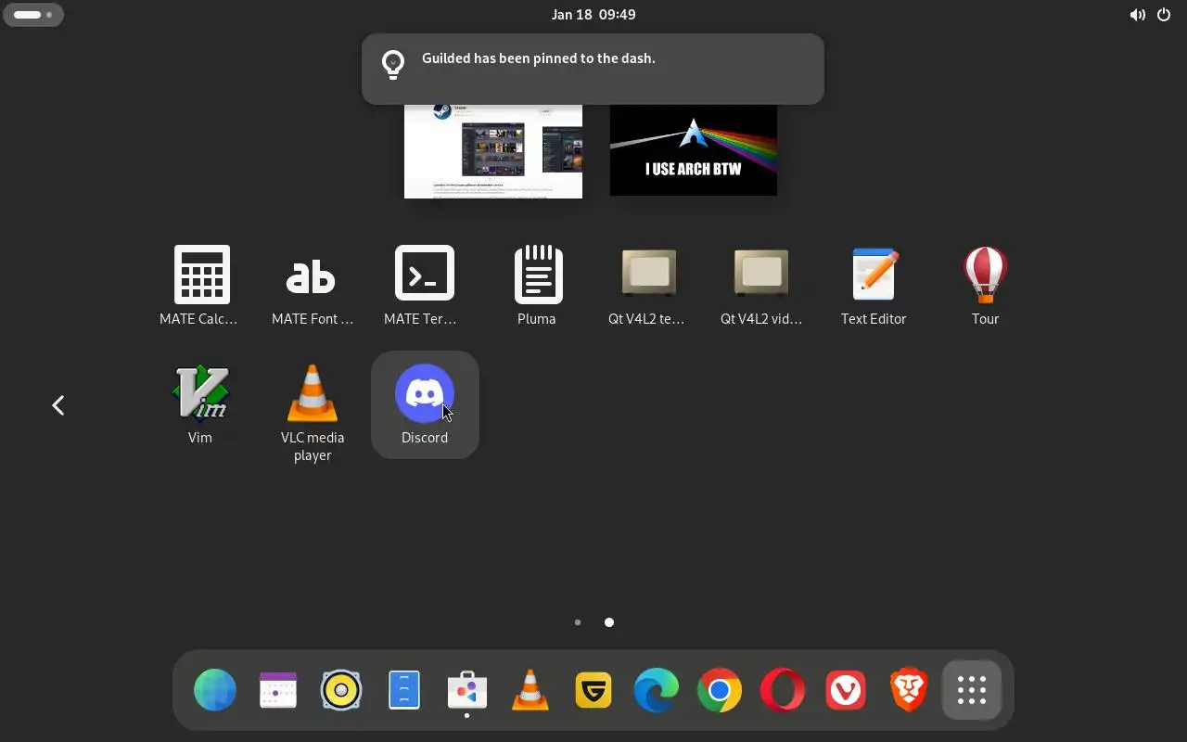Launch Vim from app grid
The image size is (1187, 742).
200,405
